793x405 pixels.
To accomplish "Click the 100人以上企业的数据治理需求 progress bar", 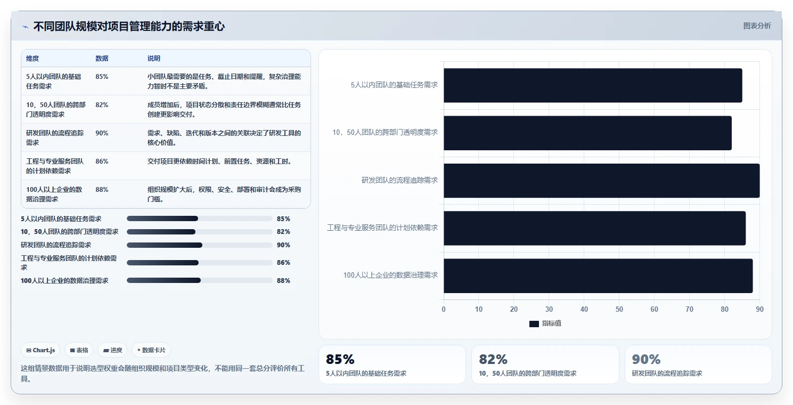I will 200,280.
